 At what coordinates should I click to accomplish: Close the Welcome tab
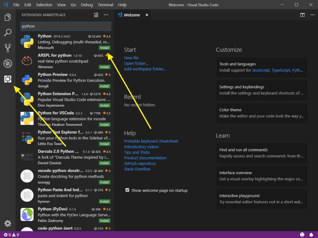click(x=147, y=15)
